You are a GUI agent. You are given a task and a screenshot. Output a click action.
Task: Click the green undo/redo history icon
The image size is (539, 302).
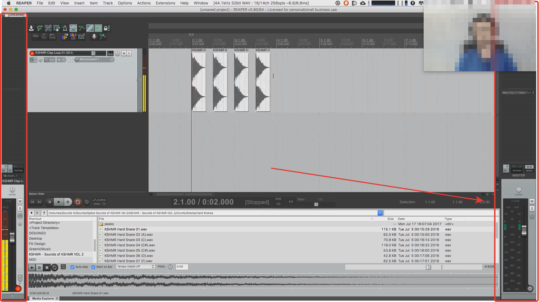[x=40, y=28]
